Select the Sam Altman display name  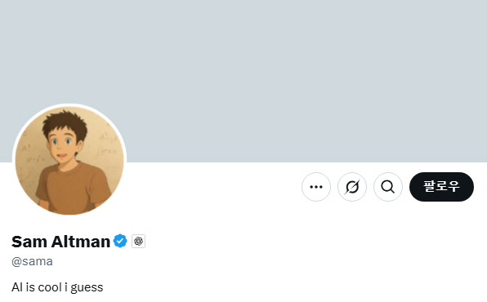[x=60, y=242]
